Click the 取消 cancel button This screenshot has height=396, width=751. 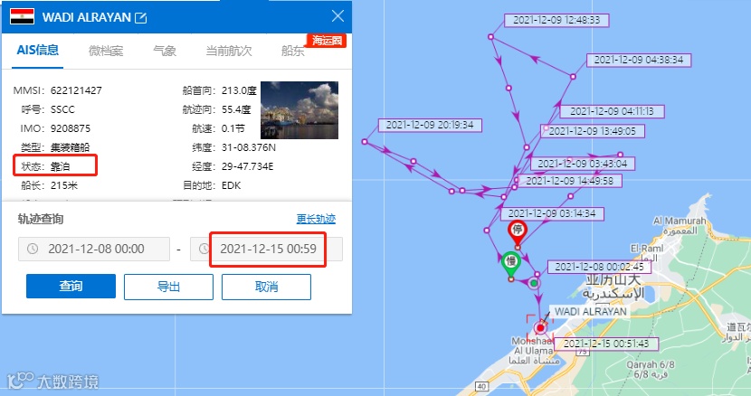[266, 287]
